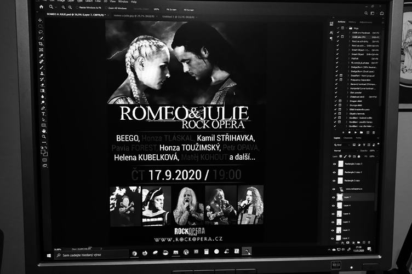Click the Layers panel scrollbar
The width and height of the screenshot is (412, 274).
coord(376,186)
